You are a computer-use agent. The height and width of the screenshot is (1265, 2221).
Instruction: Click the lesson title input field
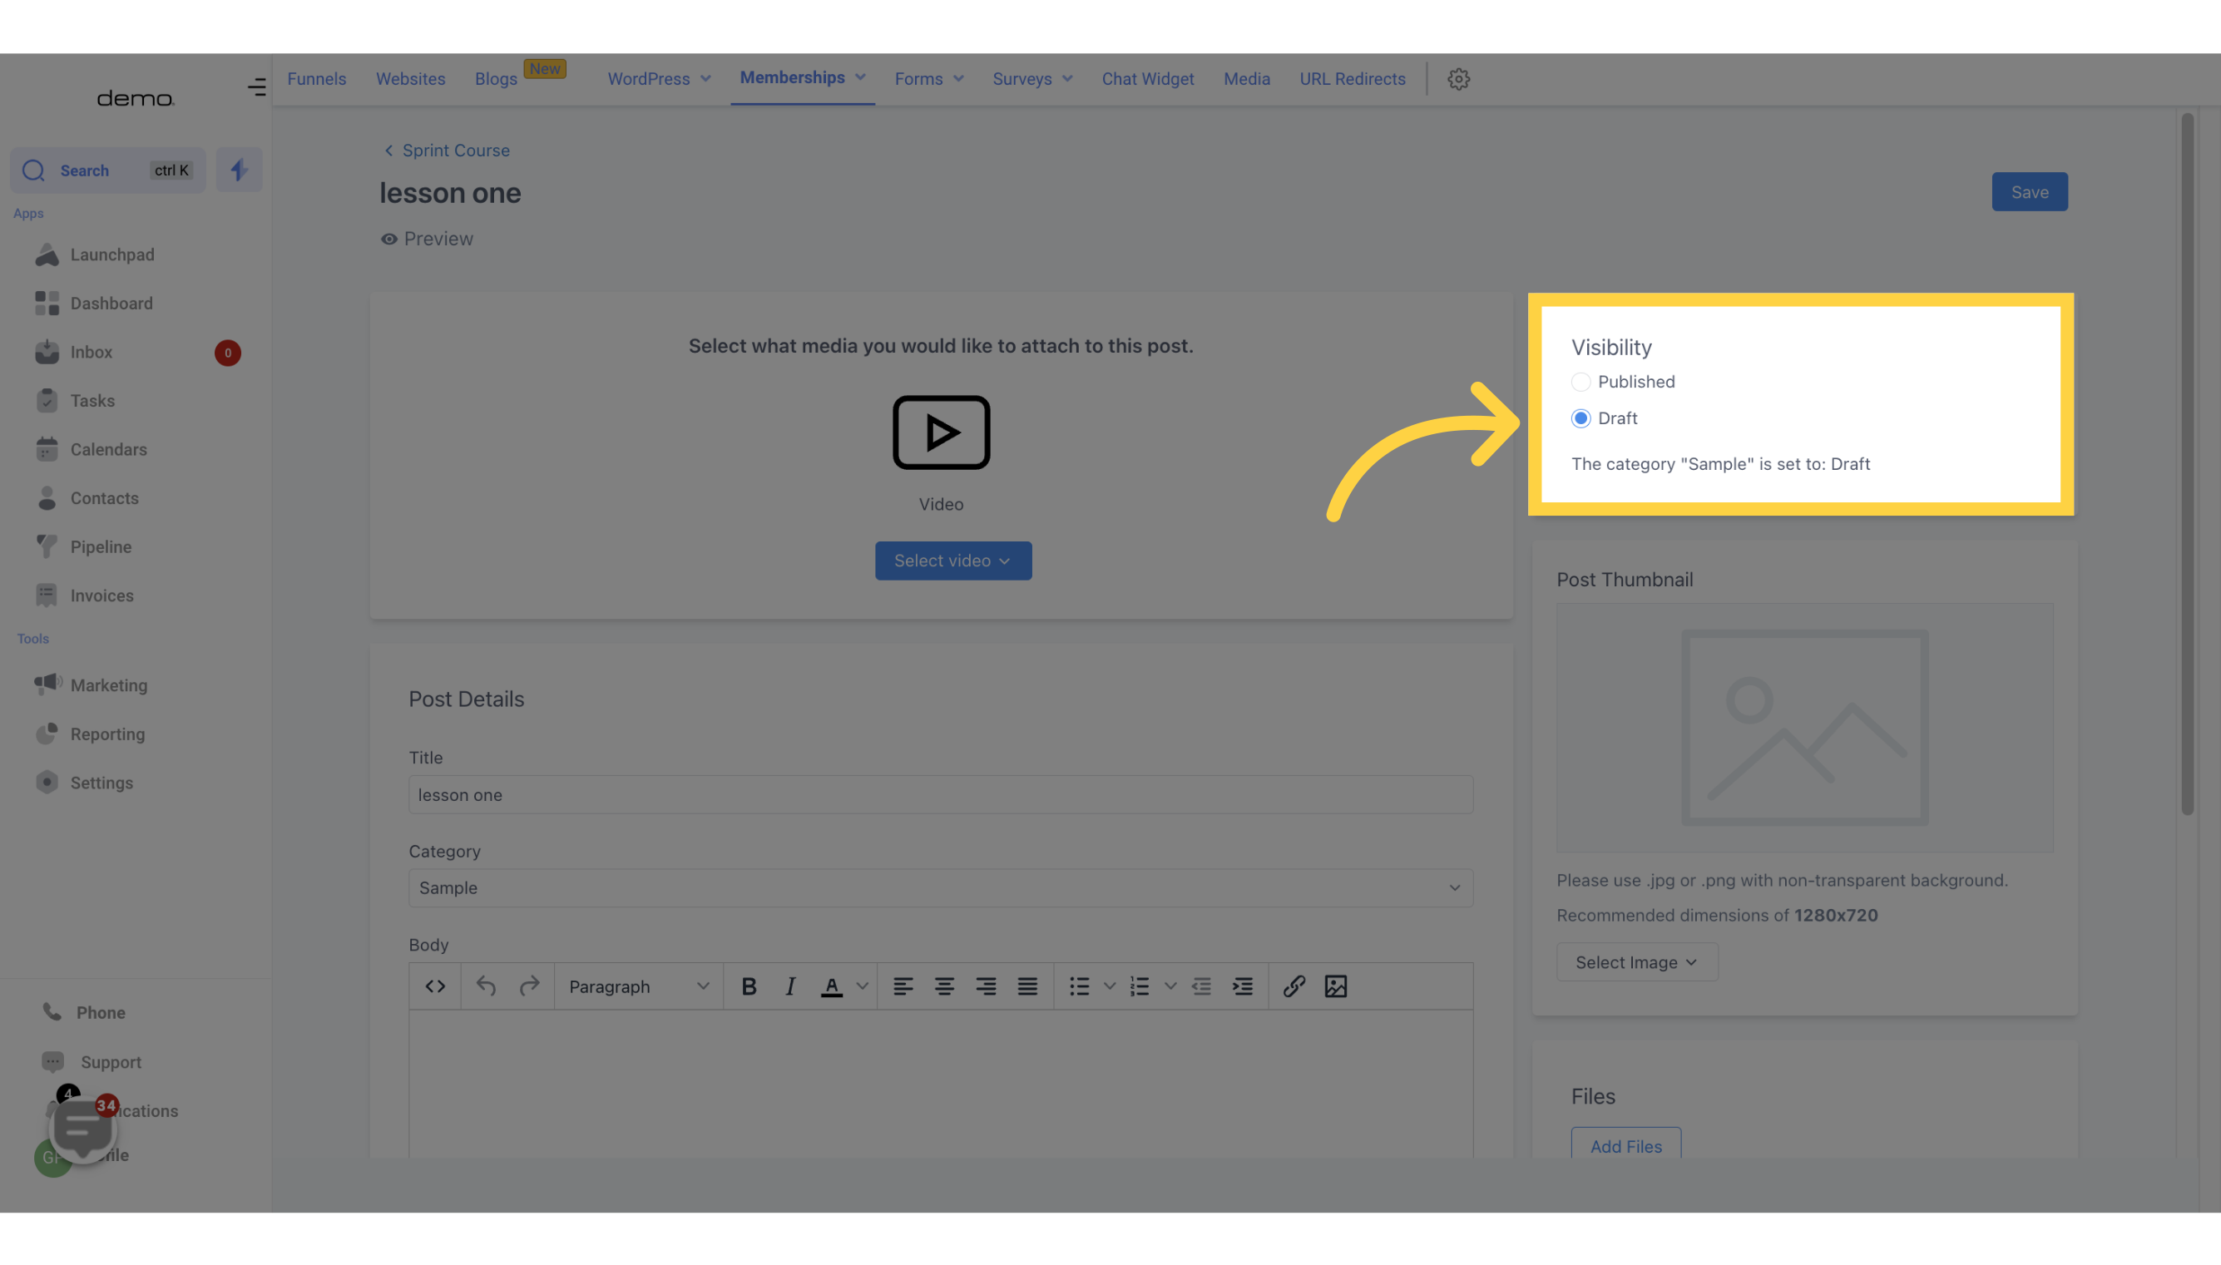[x=940, y=795]
